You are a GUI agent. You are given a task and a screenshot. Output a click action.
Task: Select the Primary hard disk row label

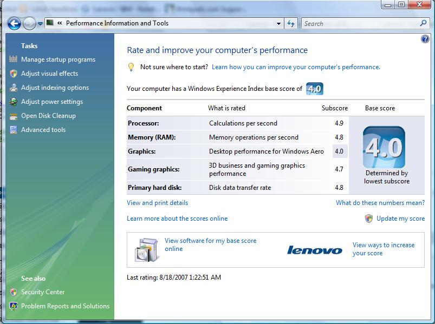point(154,188)
